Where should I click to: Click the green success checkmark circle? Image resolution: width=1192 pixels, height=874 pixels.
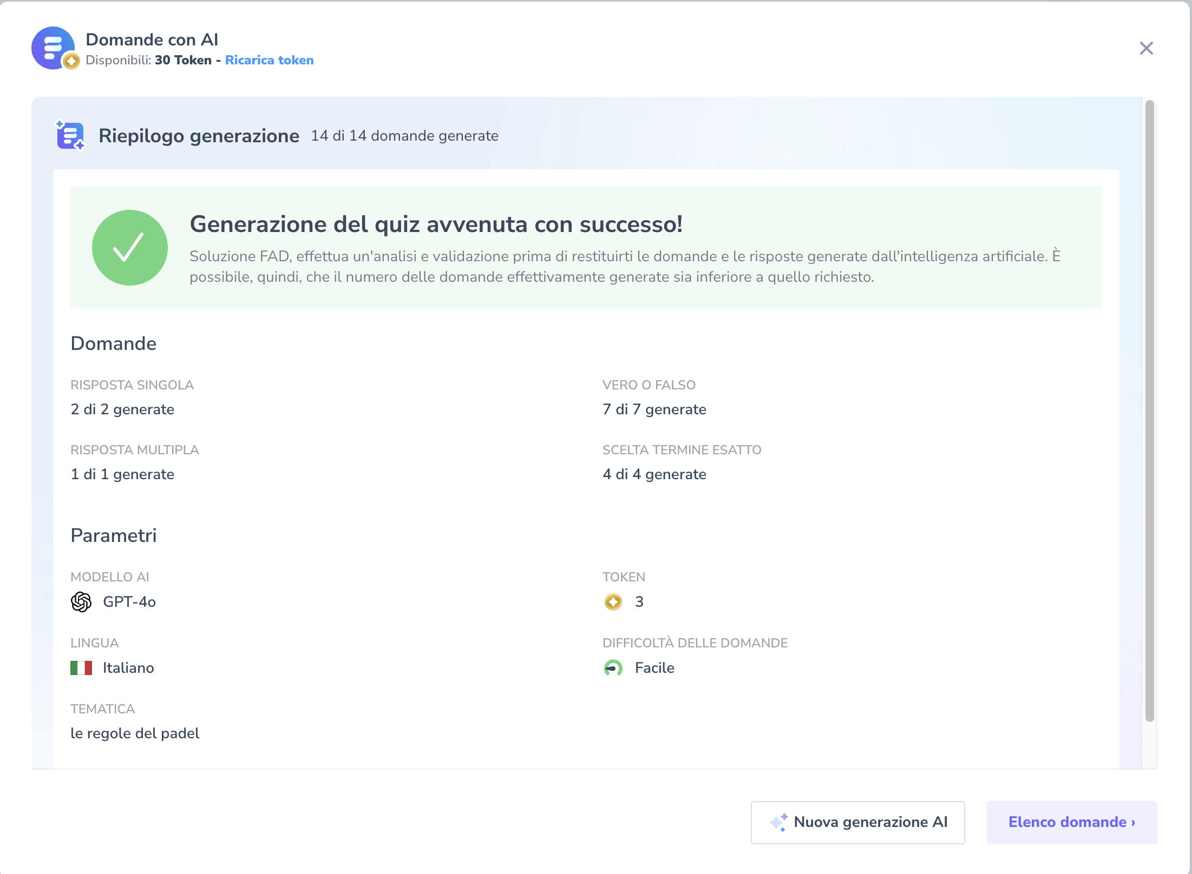(130, 248)
